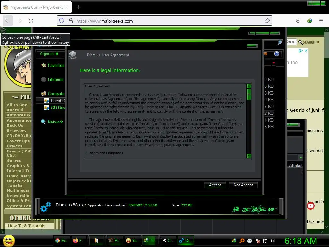
Task: Switch to Dism++ taskbar item
Action: (185, 241)
